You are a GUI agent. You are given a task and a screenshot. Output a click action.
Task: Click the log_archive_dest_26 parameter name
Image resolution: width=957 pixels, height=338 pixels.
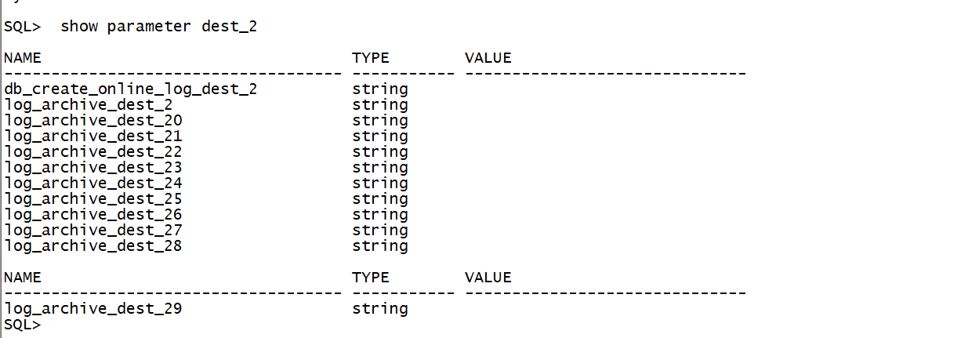tap(93, 215)
